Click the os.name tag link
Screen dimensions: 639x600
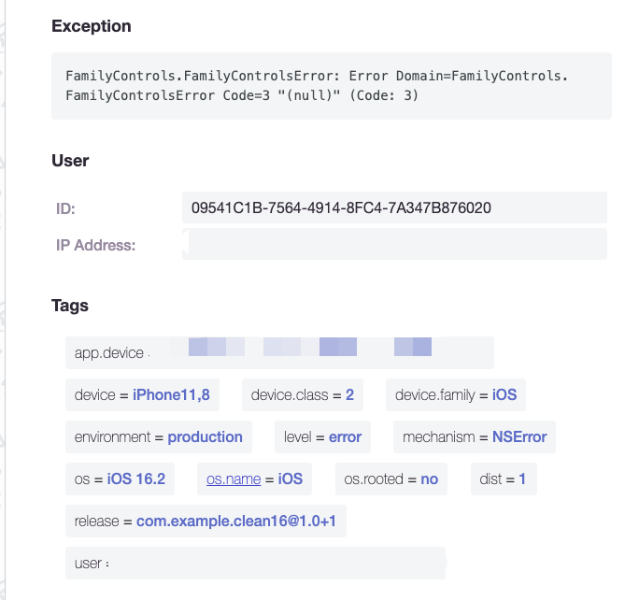(234, 479)
